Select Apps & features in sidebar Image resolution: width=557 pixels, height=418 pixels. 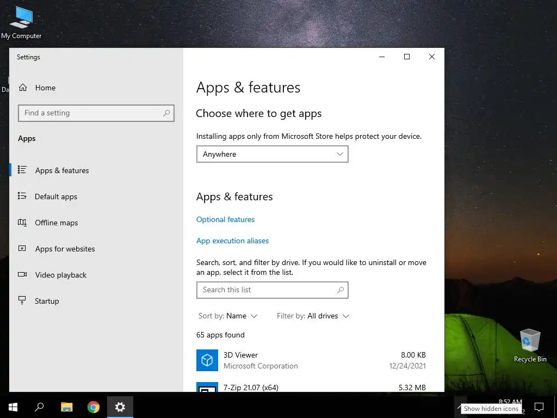point(62,170)
